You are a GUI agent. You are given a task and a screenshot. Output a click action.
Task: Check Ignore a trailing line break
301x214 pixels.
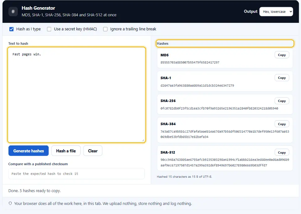pyautogui.click(x=105, y=29)
